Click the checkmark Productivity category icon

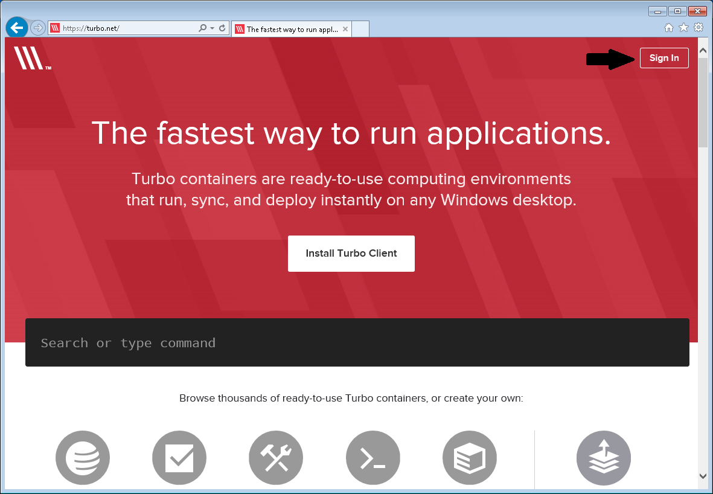tap(179, 458)
